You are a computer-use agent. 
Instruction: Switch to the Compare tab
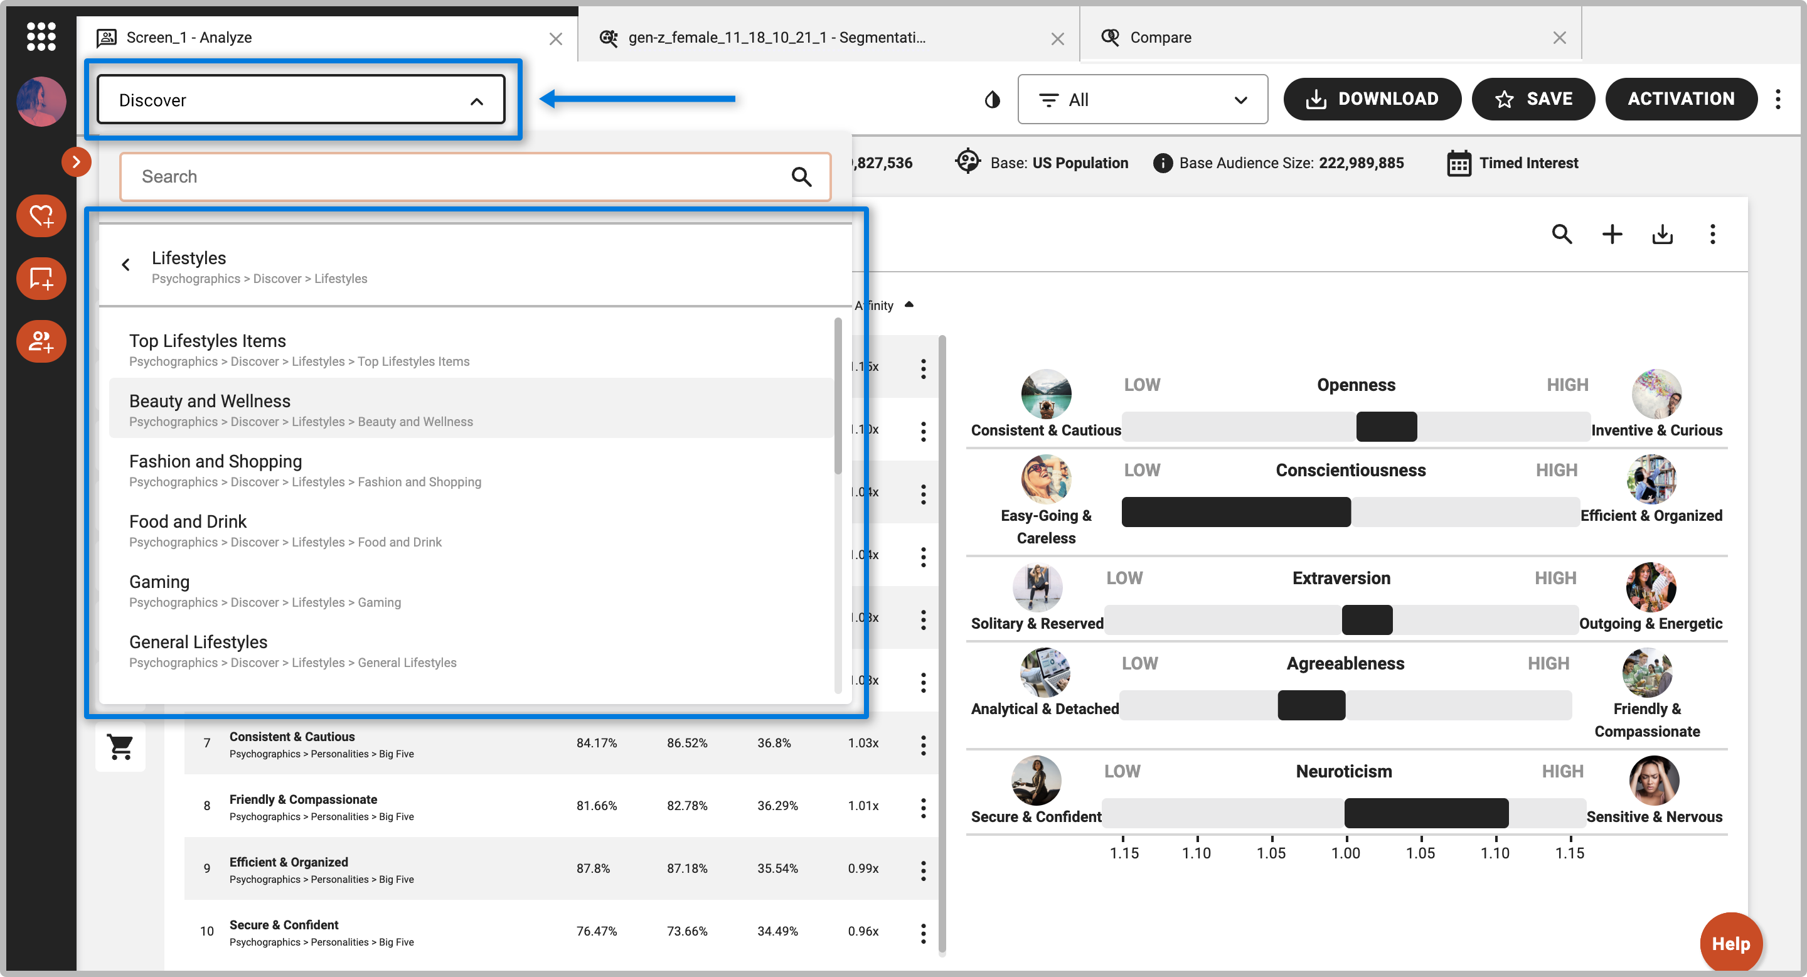coord(1160,37)
